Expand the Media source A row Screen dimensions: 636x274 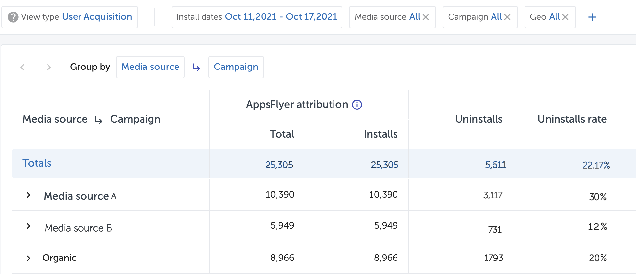pyautogui.click(x=28, y=195)
